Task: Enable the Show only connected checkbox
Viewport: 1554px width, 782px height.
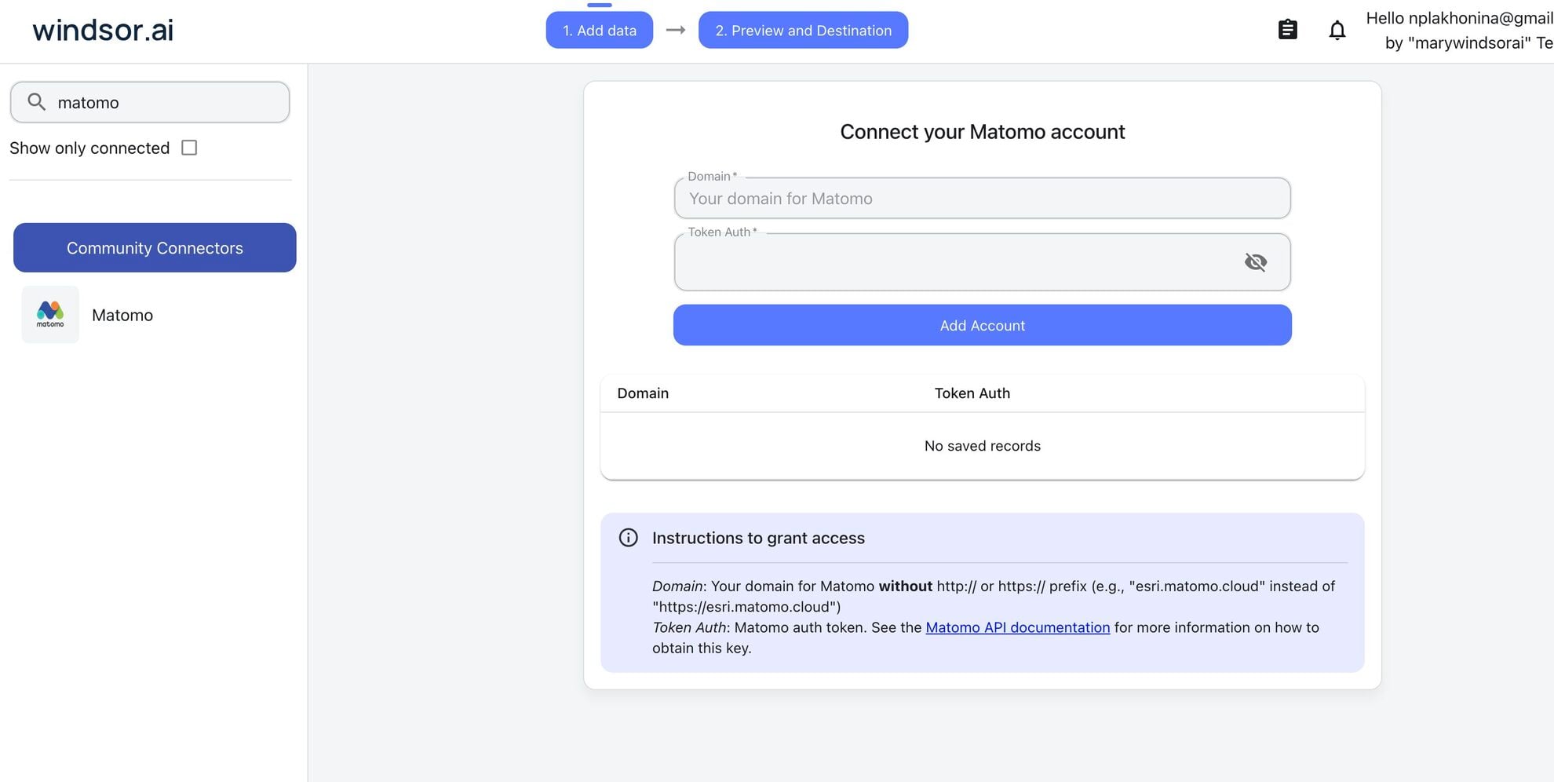Action: 188,147
